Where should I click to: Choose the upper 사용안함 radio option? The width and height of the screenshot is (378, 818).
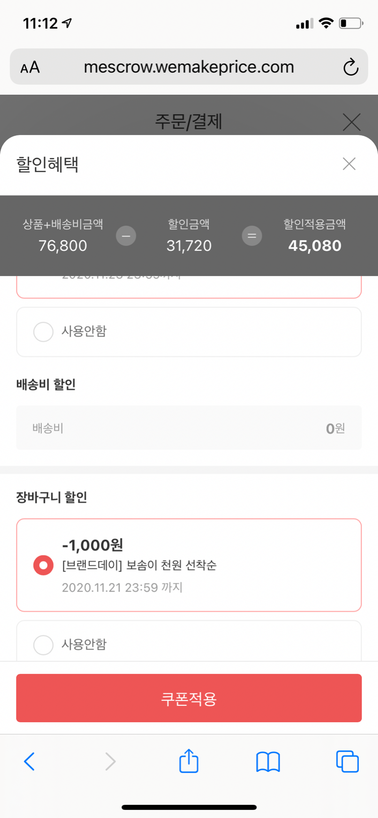(x=43, y=331)
